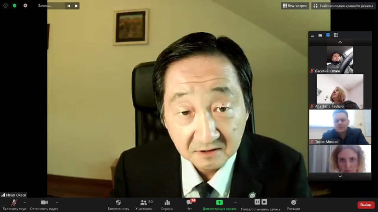Select Anastasia Pavlova video thumbnail
Image resolution: width=378 pixels, height=212 pixels.
(x=340, y=92)
